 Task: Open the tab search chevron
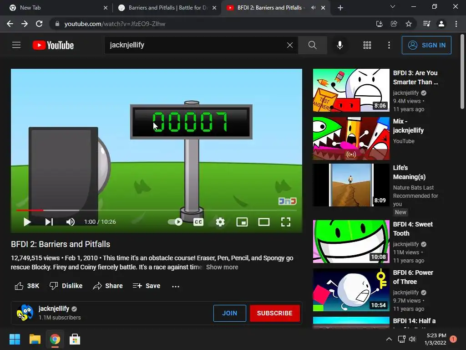393,6
